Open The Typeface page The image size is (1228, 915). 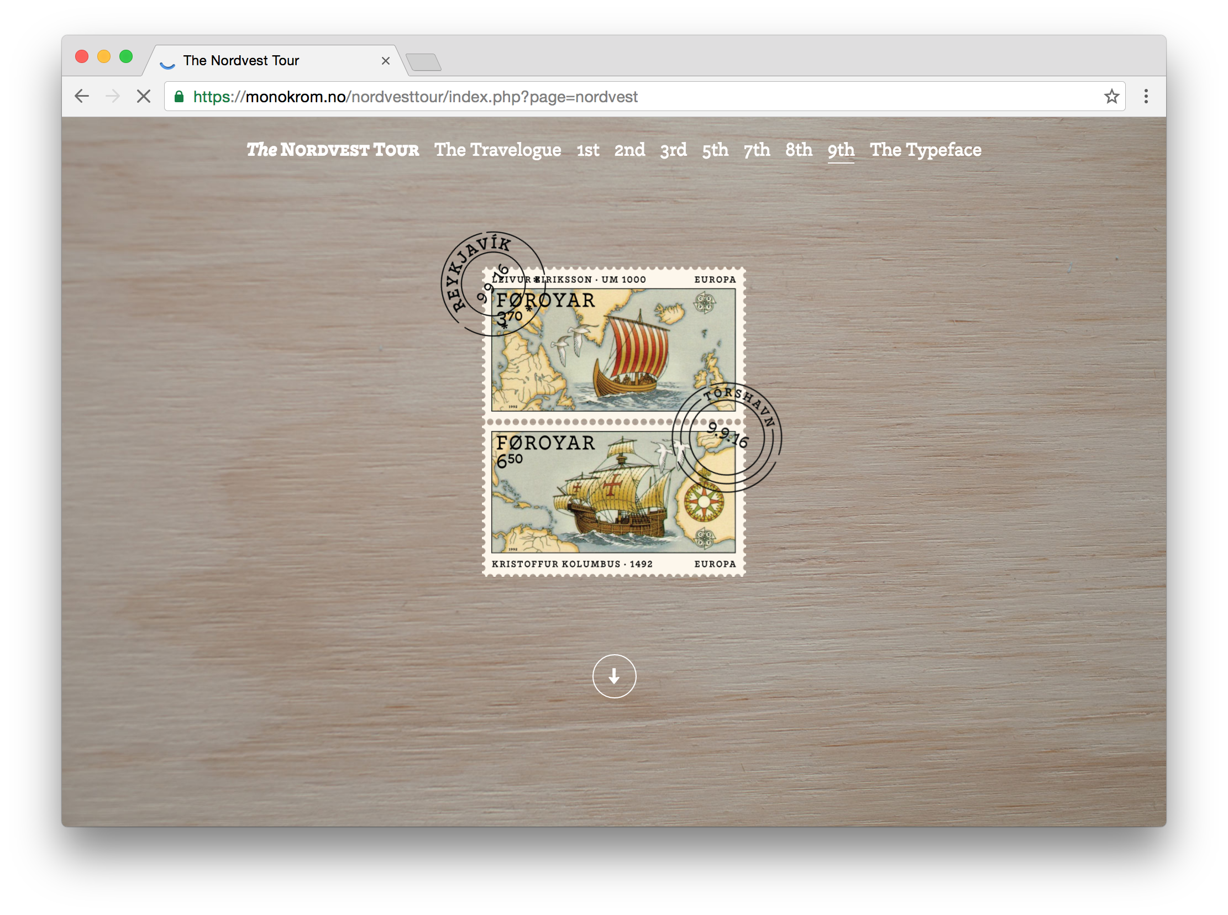coord(925,150)
